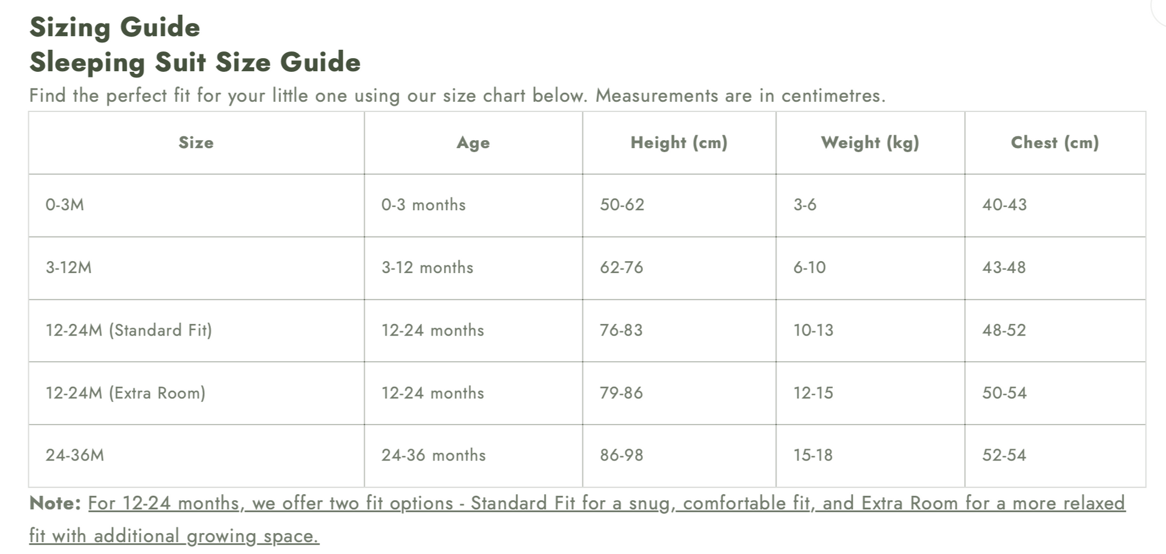The height and width of the screenshot is (554, 1166).
Task: Click the 'Weight (kg)' column header
Action: 869,143
